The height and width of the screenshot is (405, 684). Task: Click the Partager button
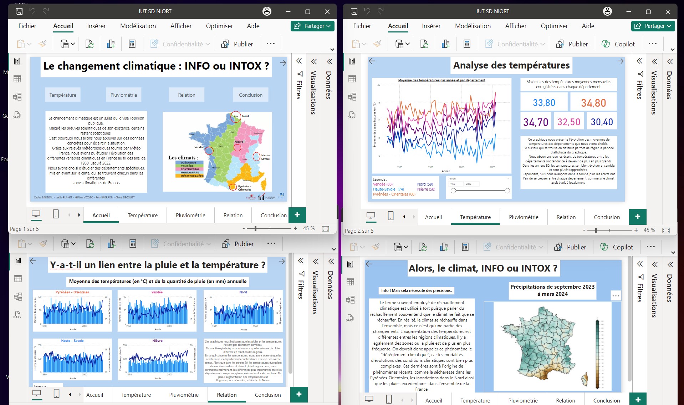[310, 26]
